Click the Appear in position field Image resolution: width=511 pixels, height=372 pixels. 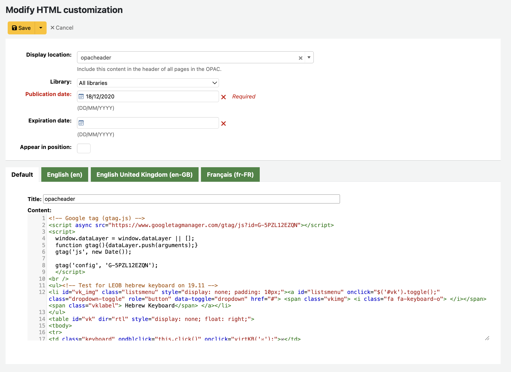84,148
